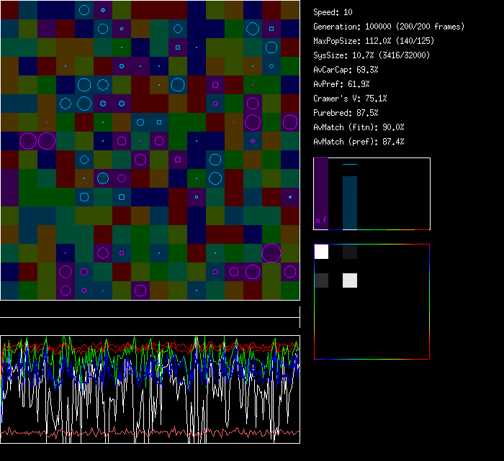Screen dimensions: 504x461
Task: Click the magenta circle at grid's right edge
Action: pyautogui.click(x=290, y=122)
